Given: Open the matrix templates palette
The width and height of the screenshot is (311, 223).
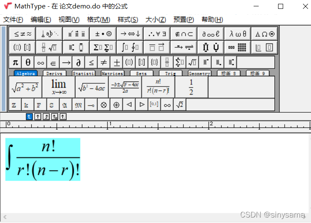Looking at the screenshot, I should click(x=238, y=47).
